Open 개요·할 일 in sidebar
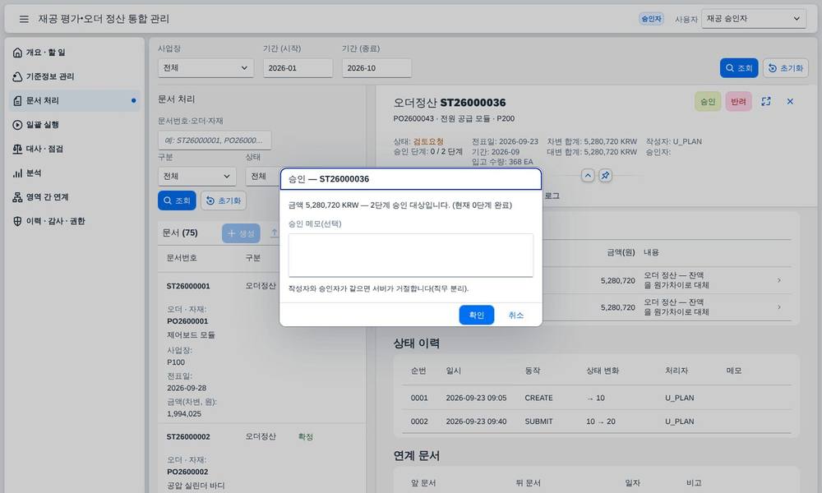Image resolution: width=822 pixels, height=493 pixels. [75, 53]
